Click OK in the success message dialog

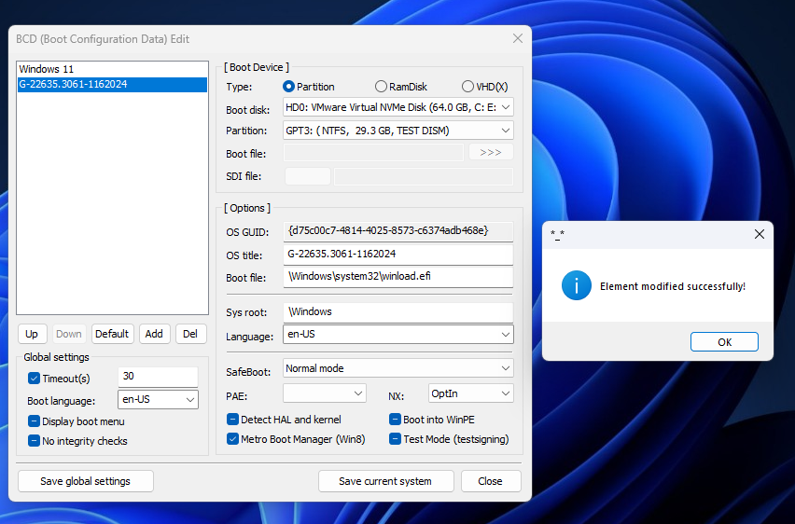tap(724, 341)
